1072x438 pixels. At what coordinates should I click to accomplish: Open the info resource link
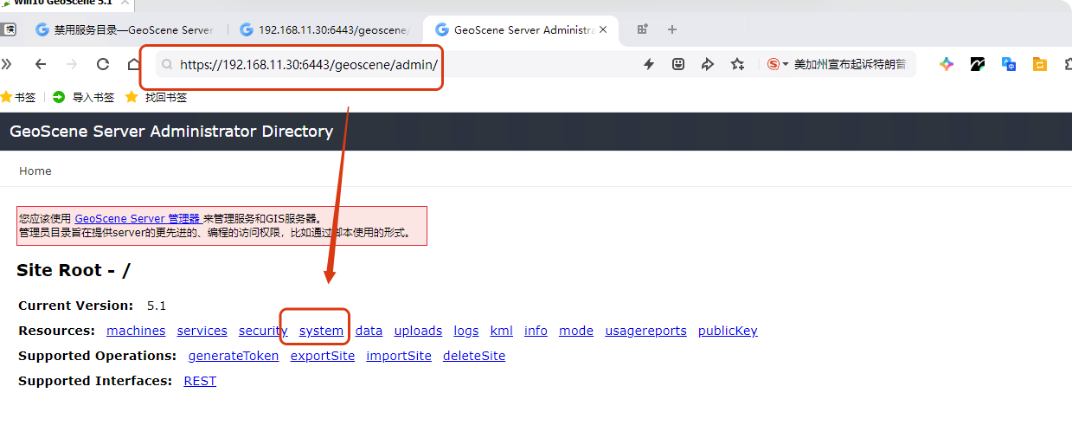tap(536, 331)
